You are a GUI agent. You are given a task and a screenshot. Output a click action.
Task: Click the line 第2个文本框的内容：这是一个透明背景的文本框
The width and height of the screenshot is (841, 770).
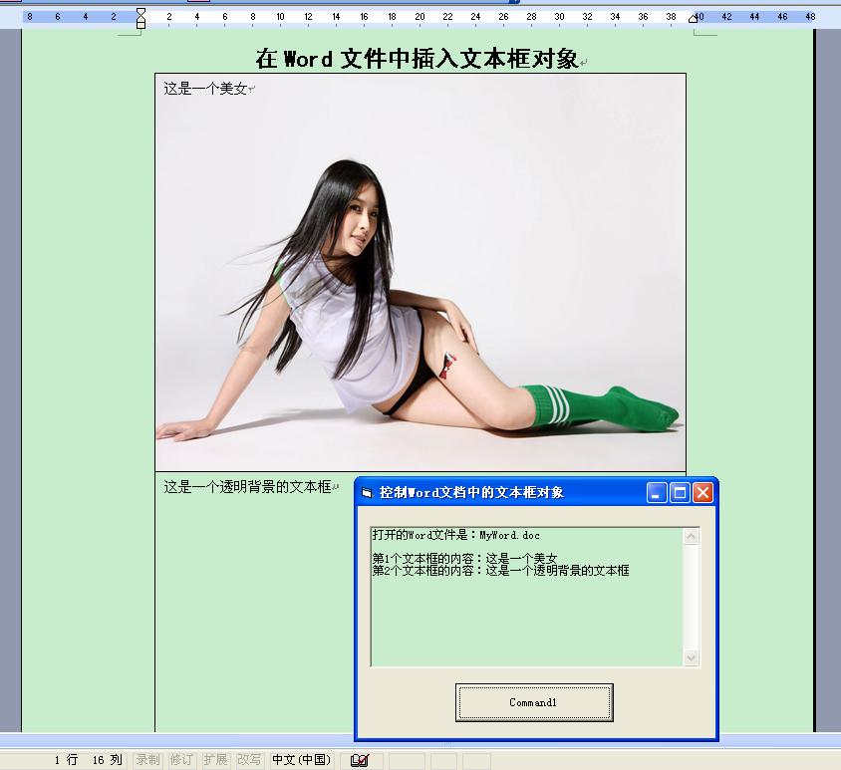pyautogui.click(x=500, y=571)
